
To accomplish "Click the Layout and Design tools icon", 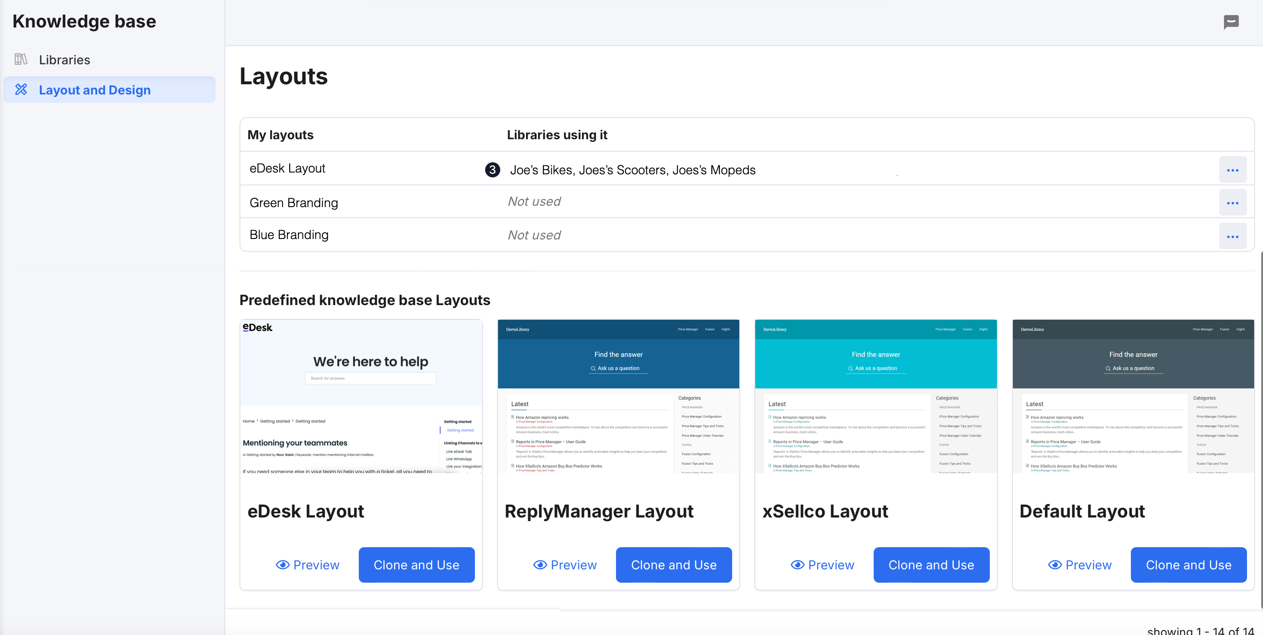I will (21, 89).
